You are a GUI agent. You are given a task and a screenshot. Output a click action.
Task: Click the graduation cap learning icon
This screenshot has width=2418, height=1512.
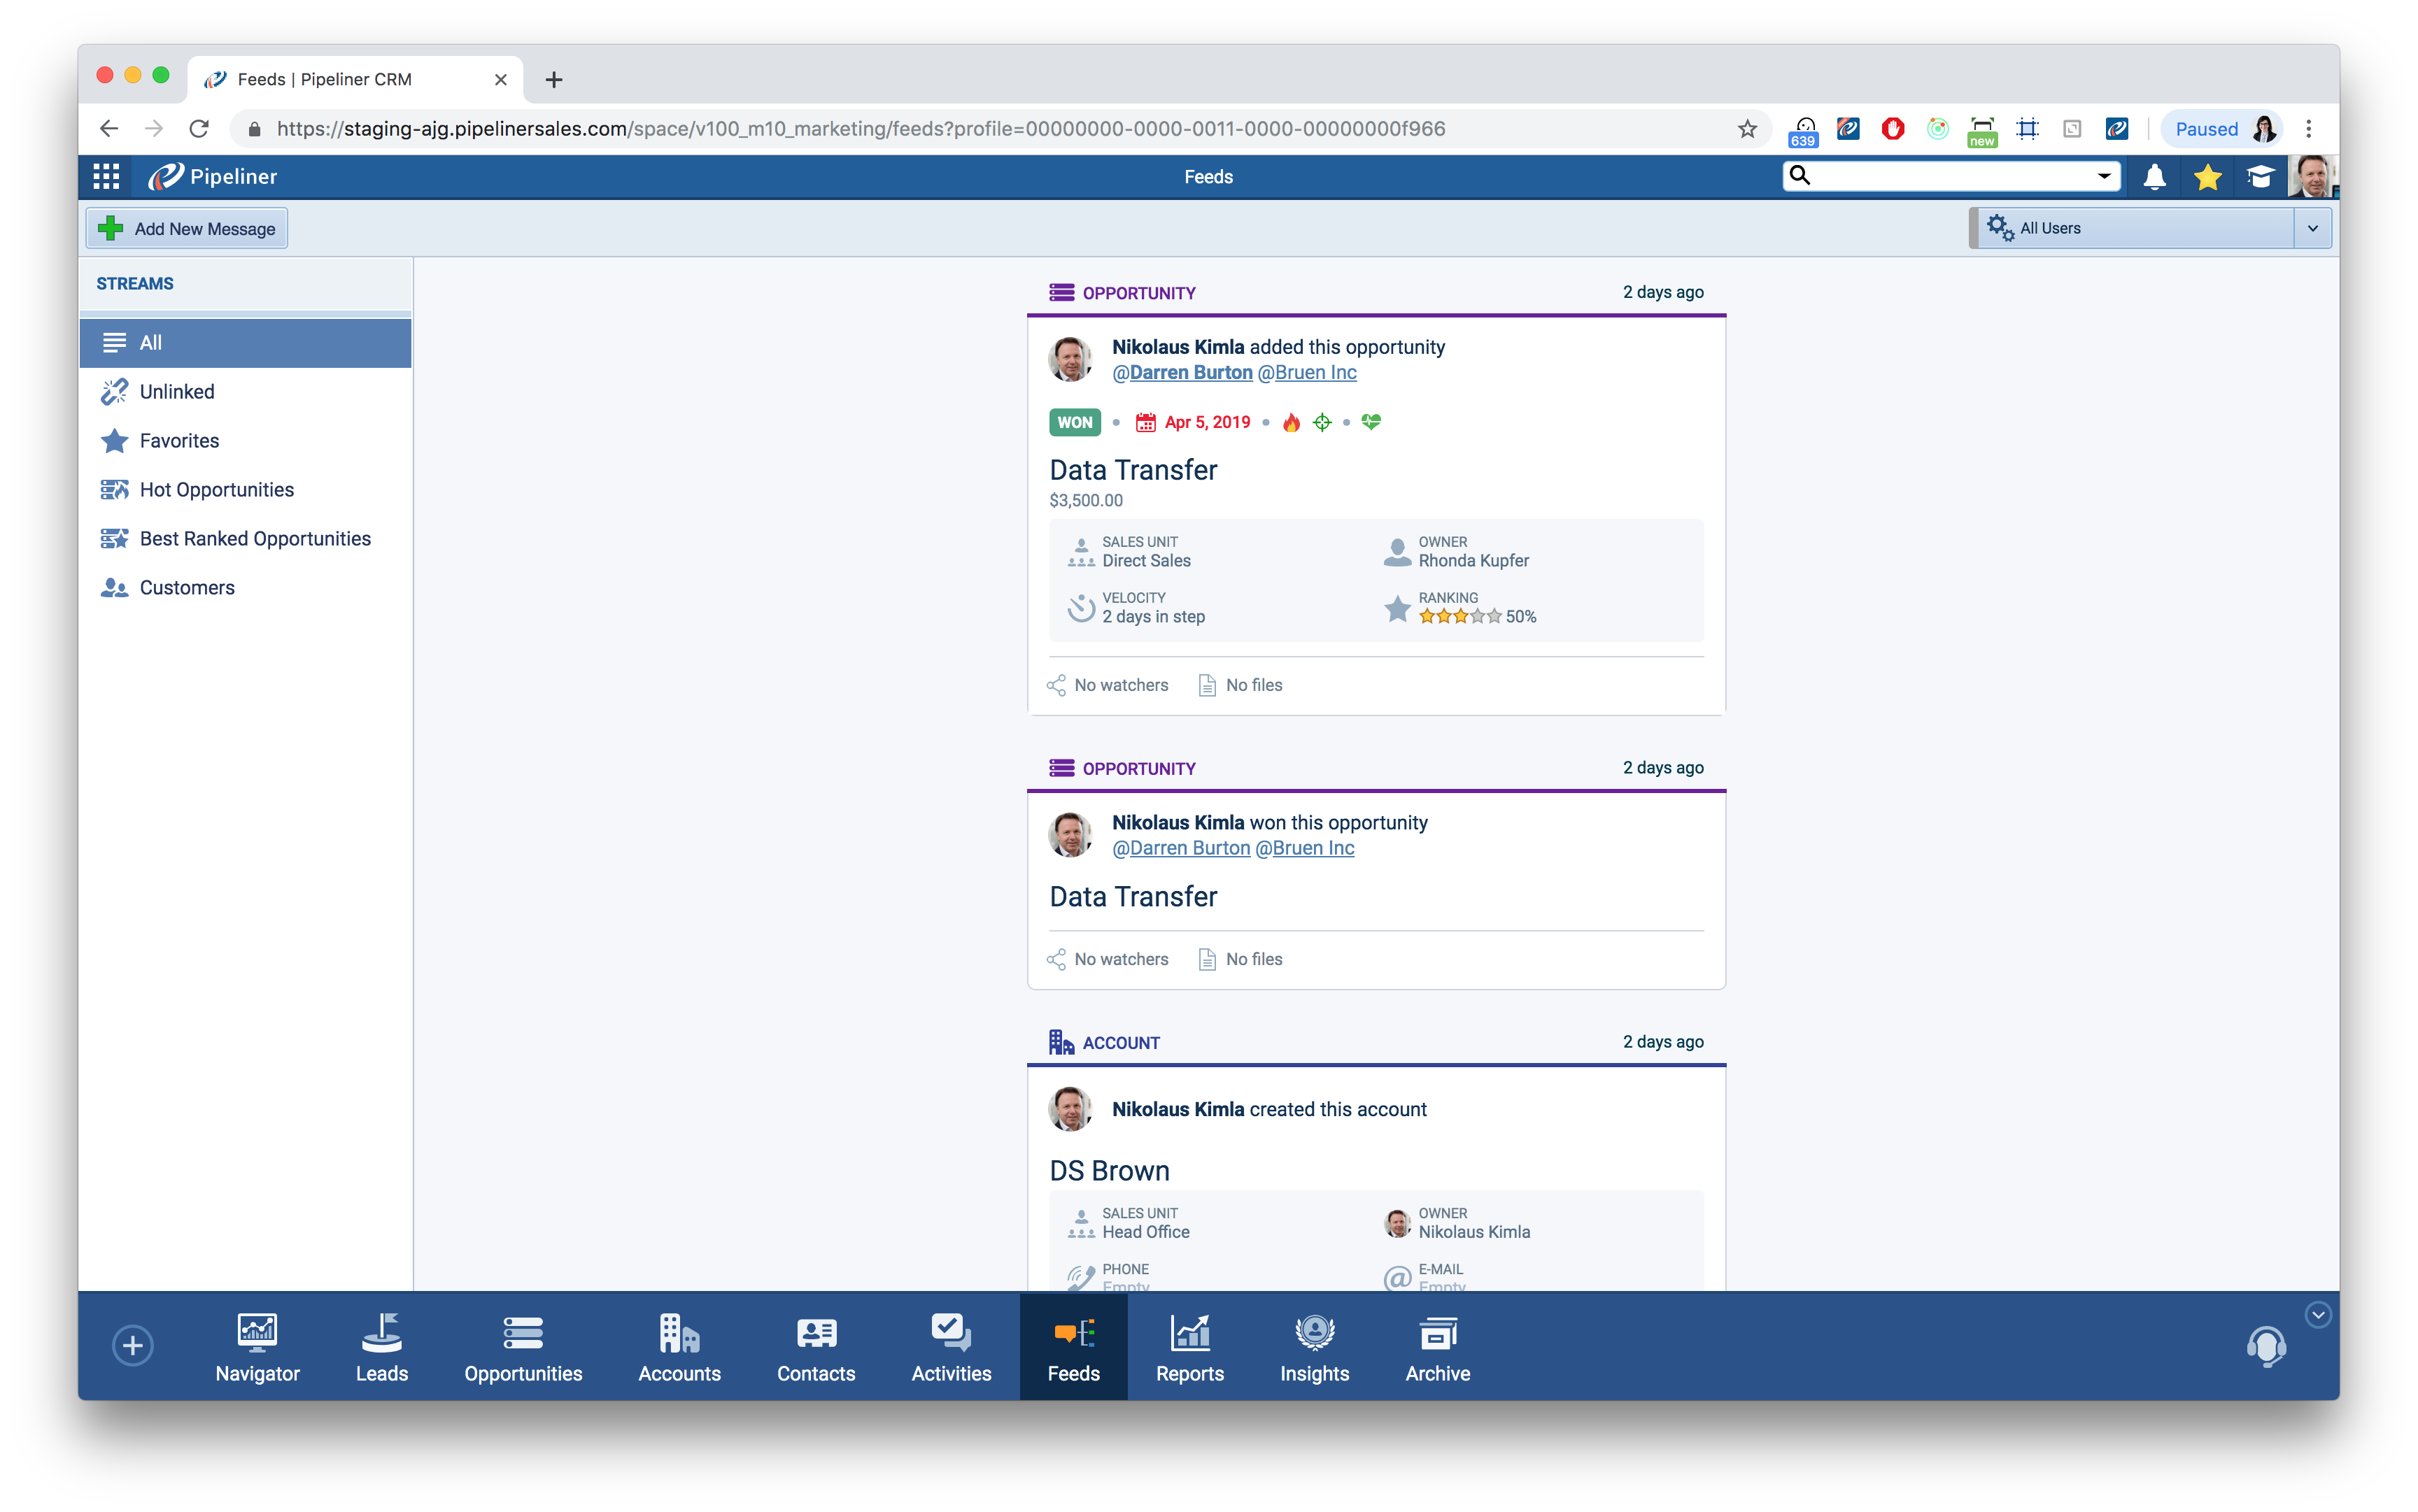2259,177
